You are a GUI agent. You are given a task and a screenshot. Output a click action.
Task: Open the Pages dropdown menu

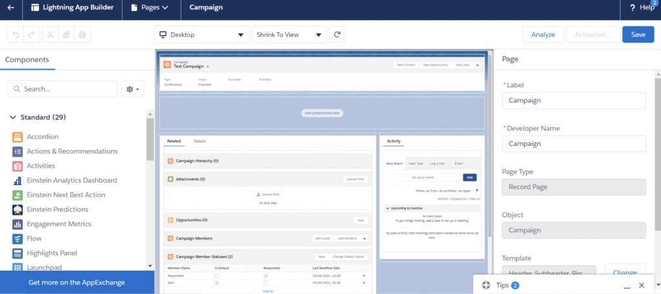click(x=150, y=8)
